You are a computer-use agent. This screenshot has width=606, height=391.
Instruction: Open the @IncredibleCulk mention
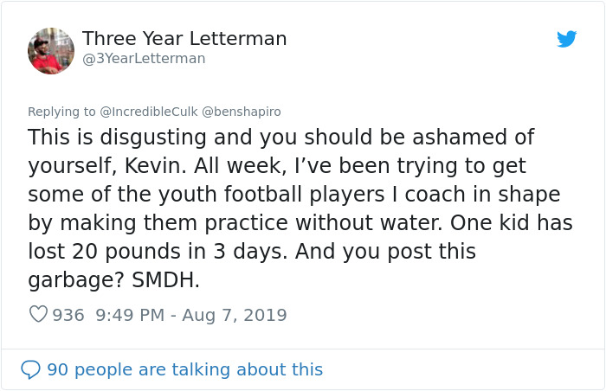(x=148, y=112)
